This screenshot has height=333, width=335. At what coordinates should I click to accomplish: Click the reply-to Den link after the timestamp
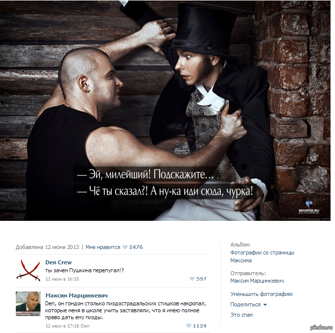tap(85, 326)
